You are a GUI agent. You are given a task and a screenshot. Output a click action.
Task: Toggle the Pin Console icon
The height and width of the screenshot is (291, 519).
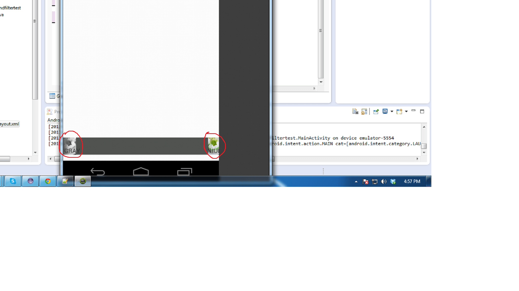point(376,111)
